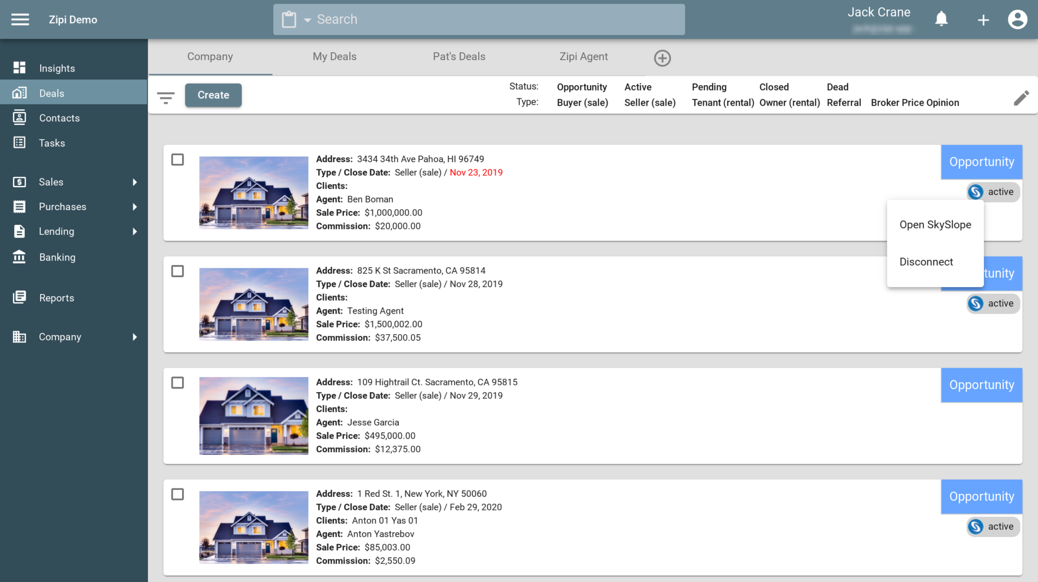Open the notifications bell
This screenshot has height=582, width=1038.
point(941,19)
